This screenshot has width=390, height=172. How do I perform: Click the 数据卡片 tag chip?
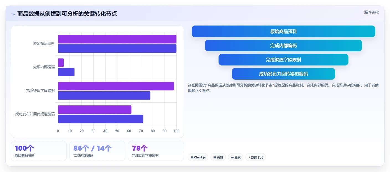pyautogui.click(x=256, y=157)
